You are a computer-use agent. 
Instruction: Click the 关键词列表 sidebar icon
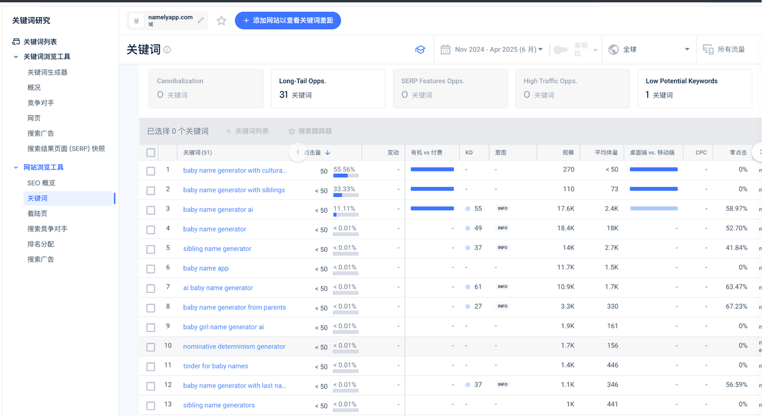(x=16, y=42)
